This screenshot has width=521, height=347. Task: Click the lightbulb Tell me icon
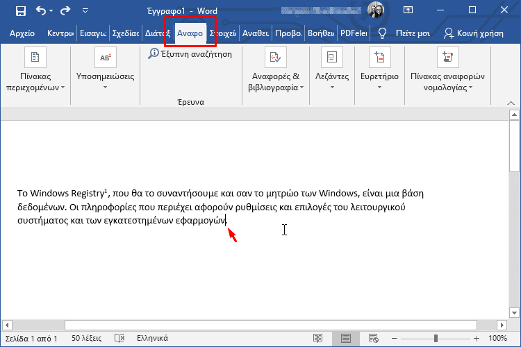point(383,33)
